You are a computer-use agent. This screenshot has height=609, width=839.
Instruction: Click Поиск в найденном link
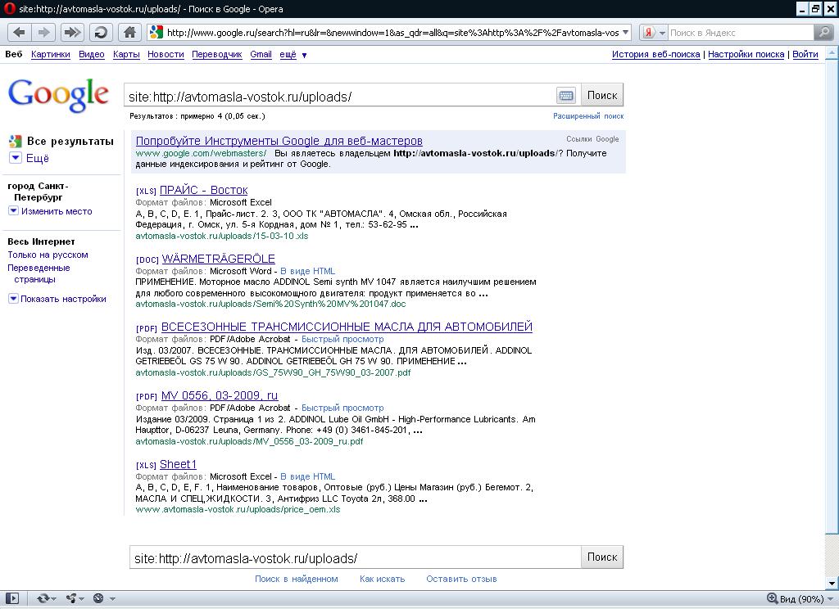297,579
